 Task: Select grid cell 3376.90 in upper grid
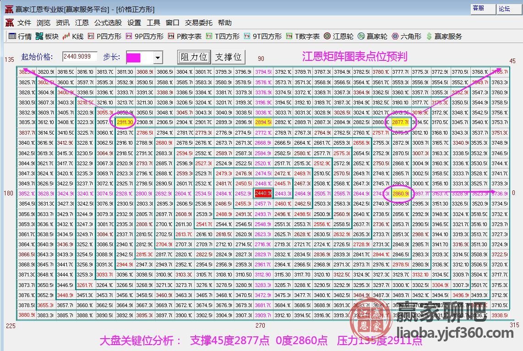point(263,92)
